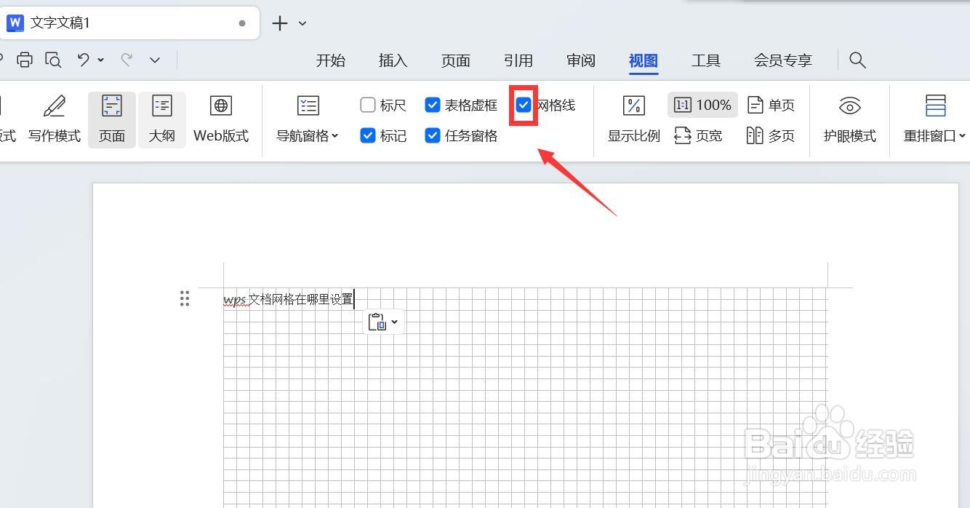
Task: Enable 写作模式 writing mode
Action: point(55,119)
